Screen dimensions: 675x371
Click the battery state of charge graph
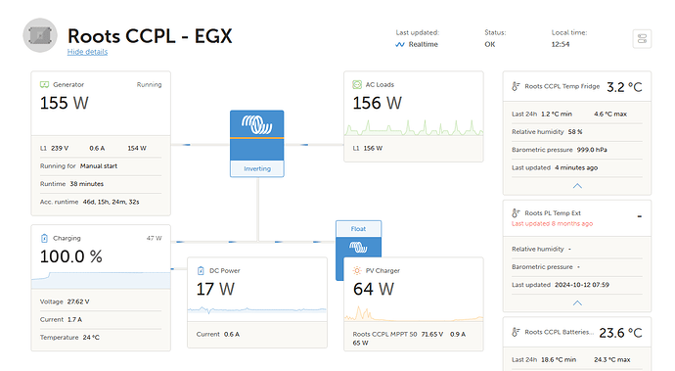click(101, 281)
